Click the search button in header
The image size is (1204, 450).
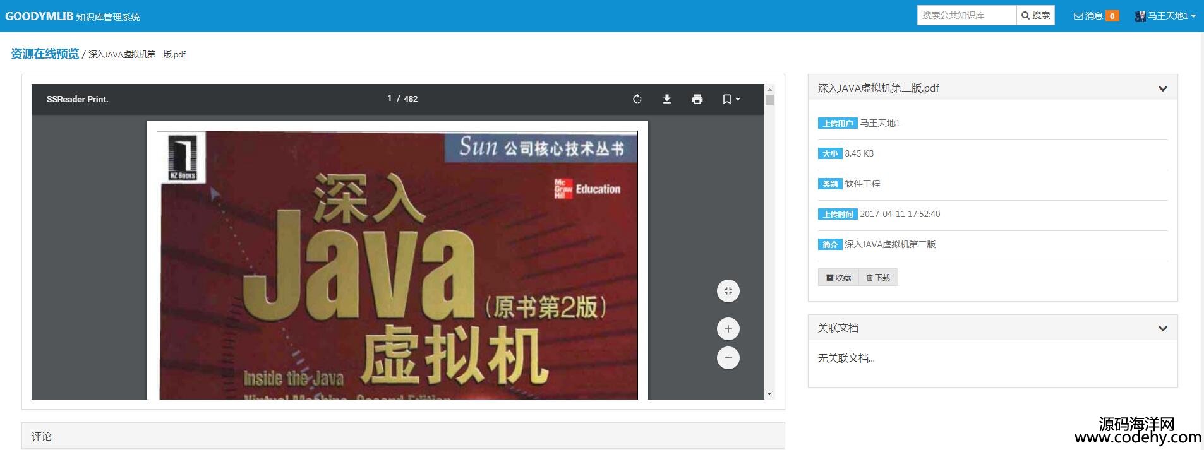click(1035, 15)
